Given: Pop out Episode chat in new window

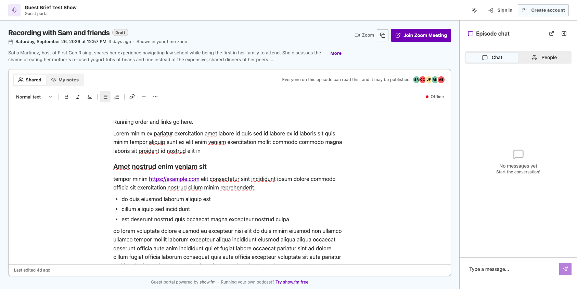Looking at the screenshot, I should (552, 34).
